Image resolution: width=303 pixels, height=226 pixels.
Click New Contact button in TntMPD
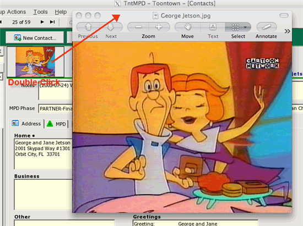pos(35,38)
